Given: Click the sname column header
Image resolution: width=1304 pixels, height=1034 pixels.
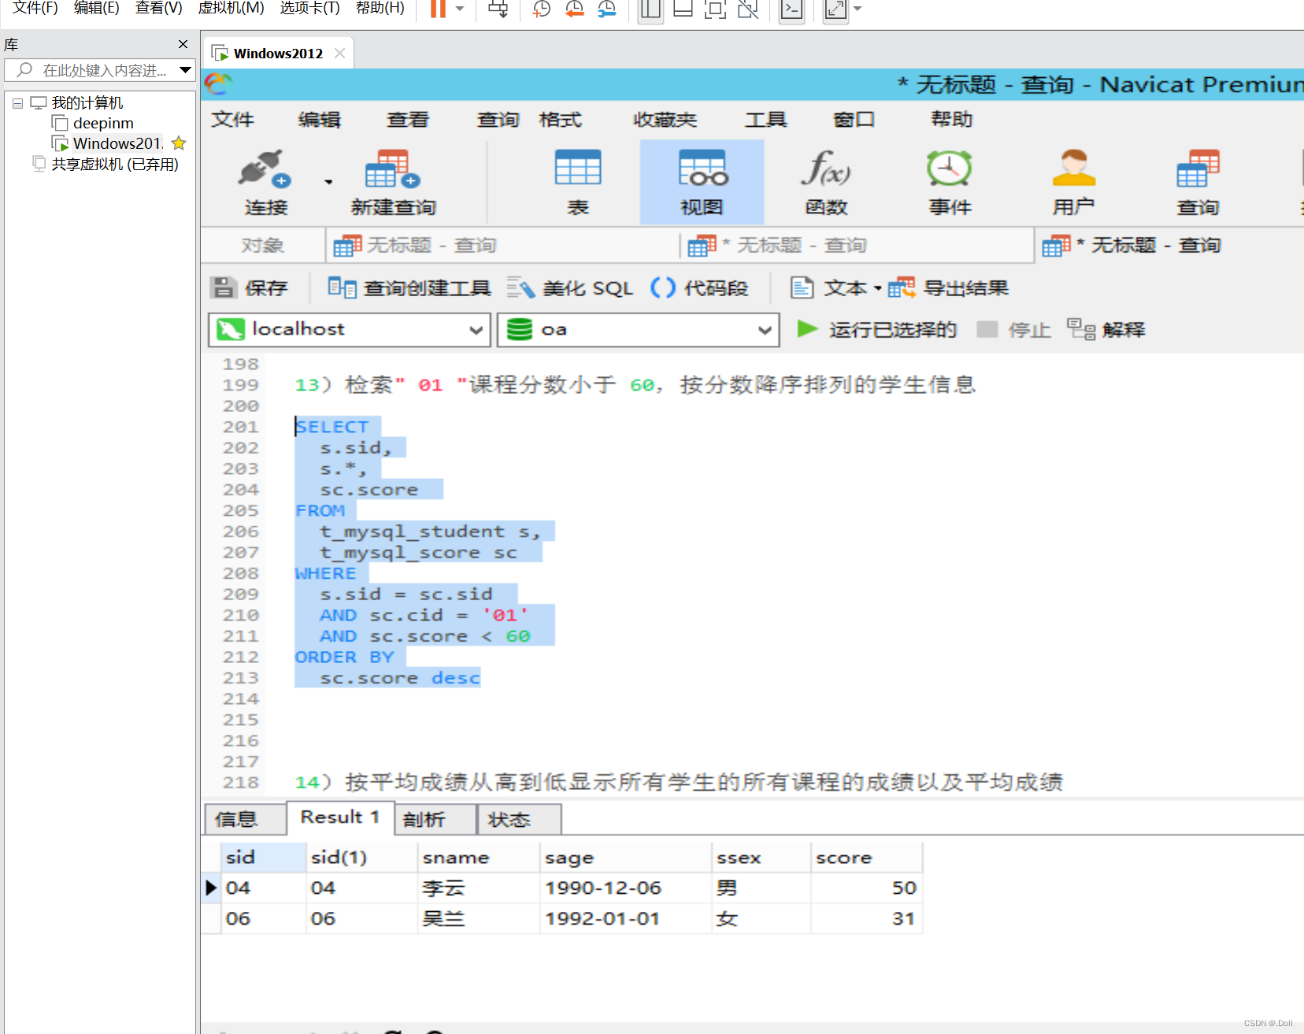Looking at the screenshot, I should click(479, 857).
